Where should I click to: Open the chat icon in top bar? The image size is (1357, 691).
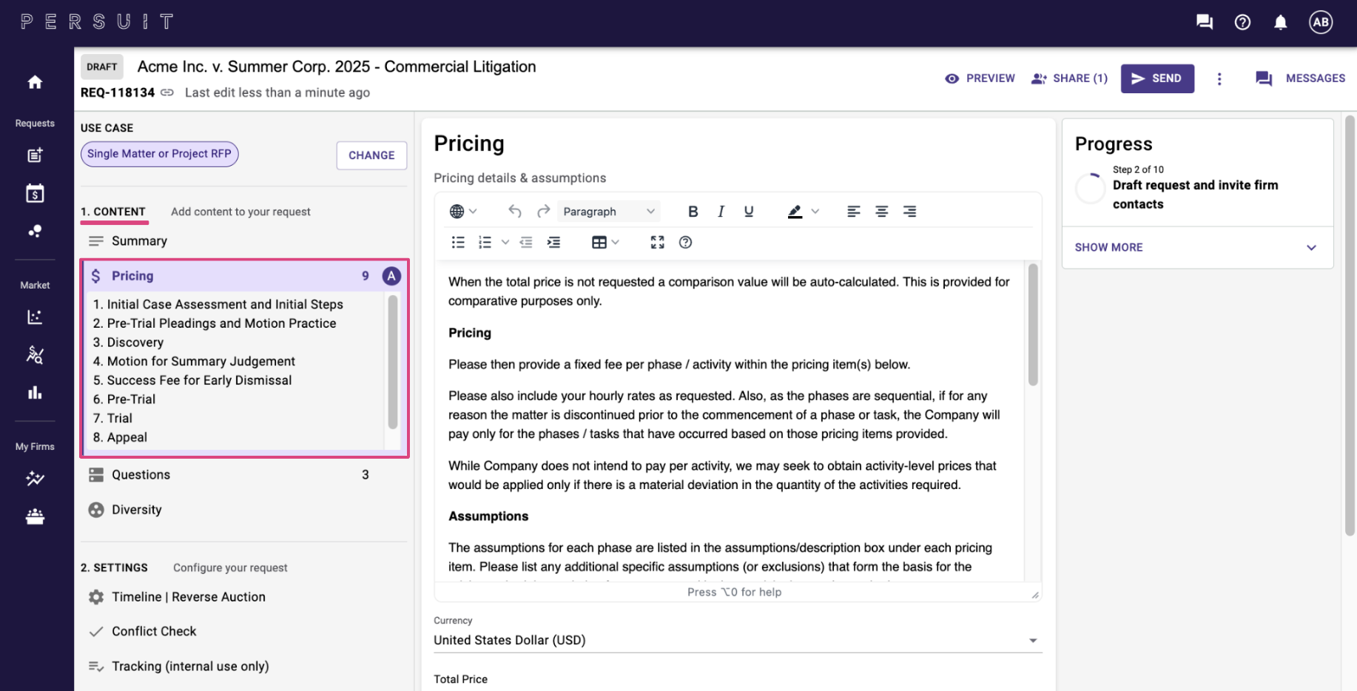tap(1204, 22)
